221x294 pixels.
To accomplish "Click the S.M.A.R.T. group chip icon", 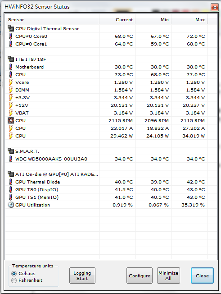I will coord(11,151).
